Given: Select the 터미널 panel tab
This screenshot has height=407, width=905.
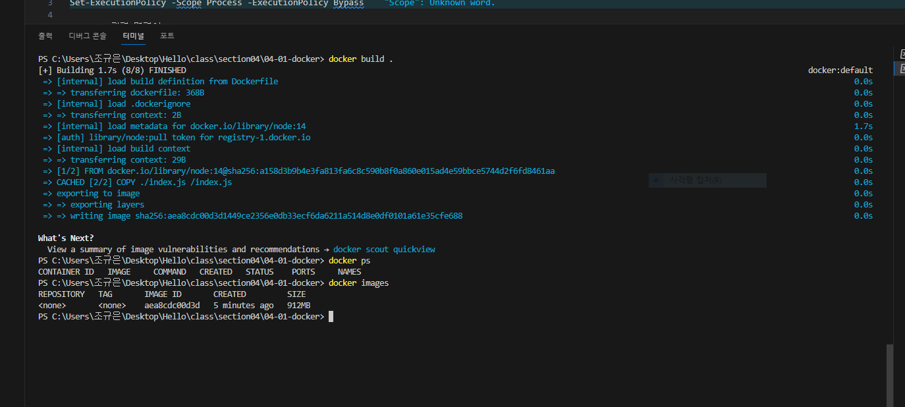Looking at the screenshot, I should (x=133, y=36).
